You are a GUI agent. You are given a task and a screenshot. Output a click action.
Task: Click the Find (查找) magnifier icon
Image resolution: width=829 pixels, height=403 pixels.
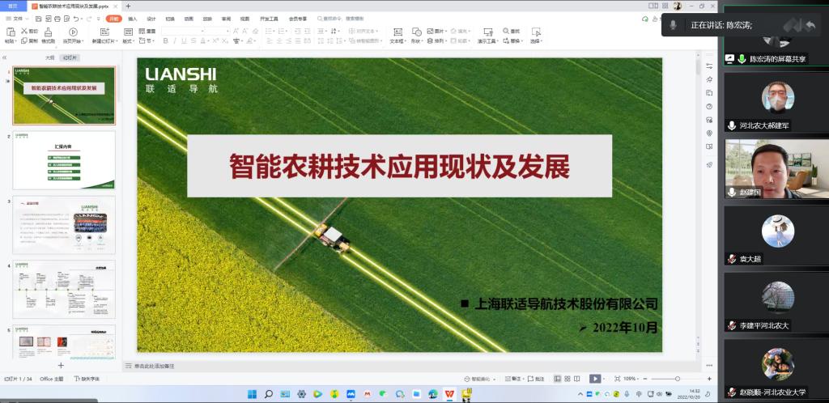click(506, 32)
